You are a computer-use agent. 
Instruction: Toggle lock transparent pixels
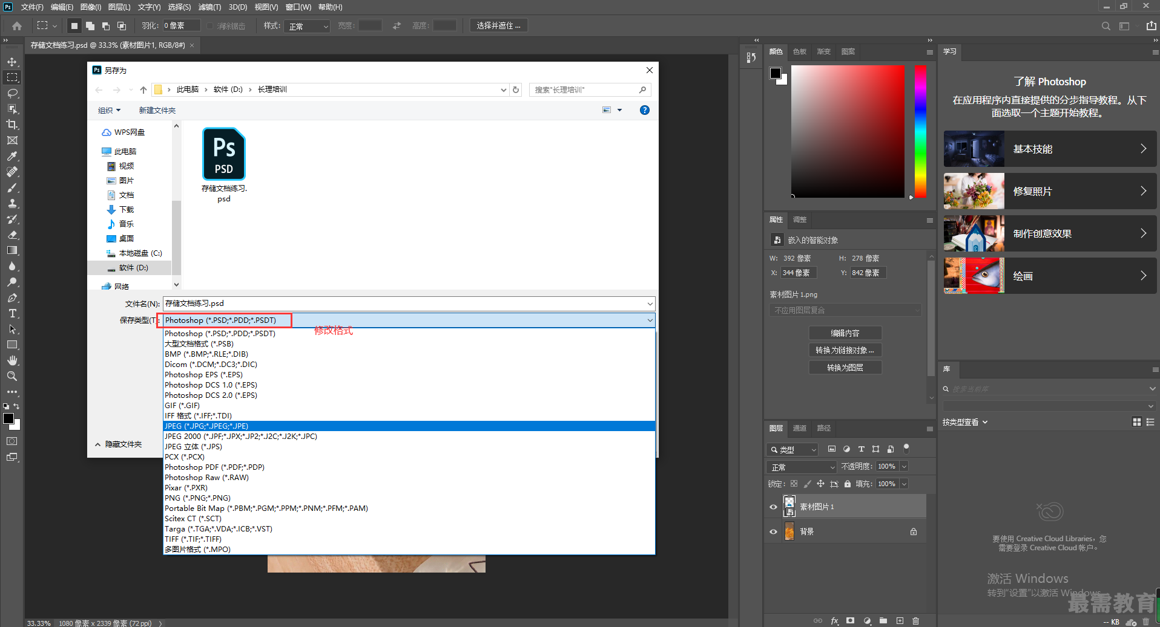794,484
